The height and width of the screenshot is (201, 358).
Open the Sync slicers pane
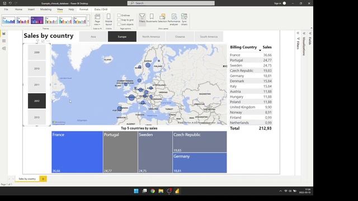pos(184,19)
